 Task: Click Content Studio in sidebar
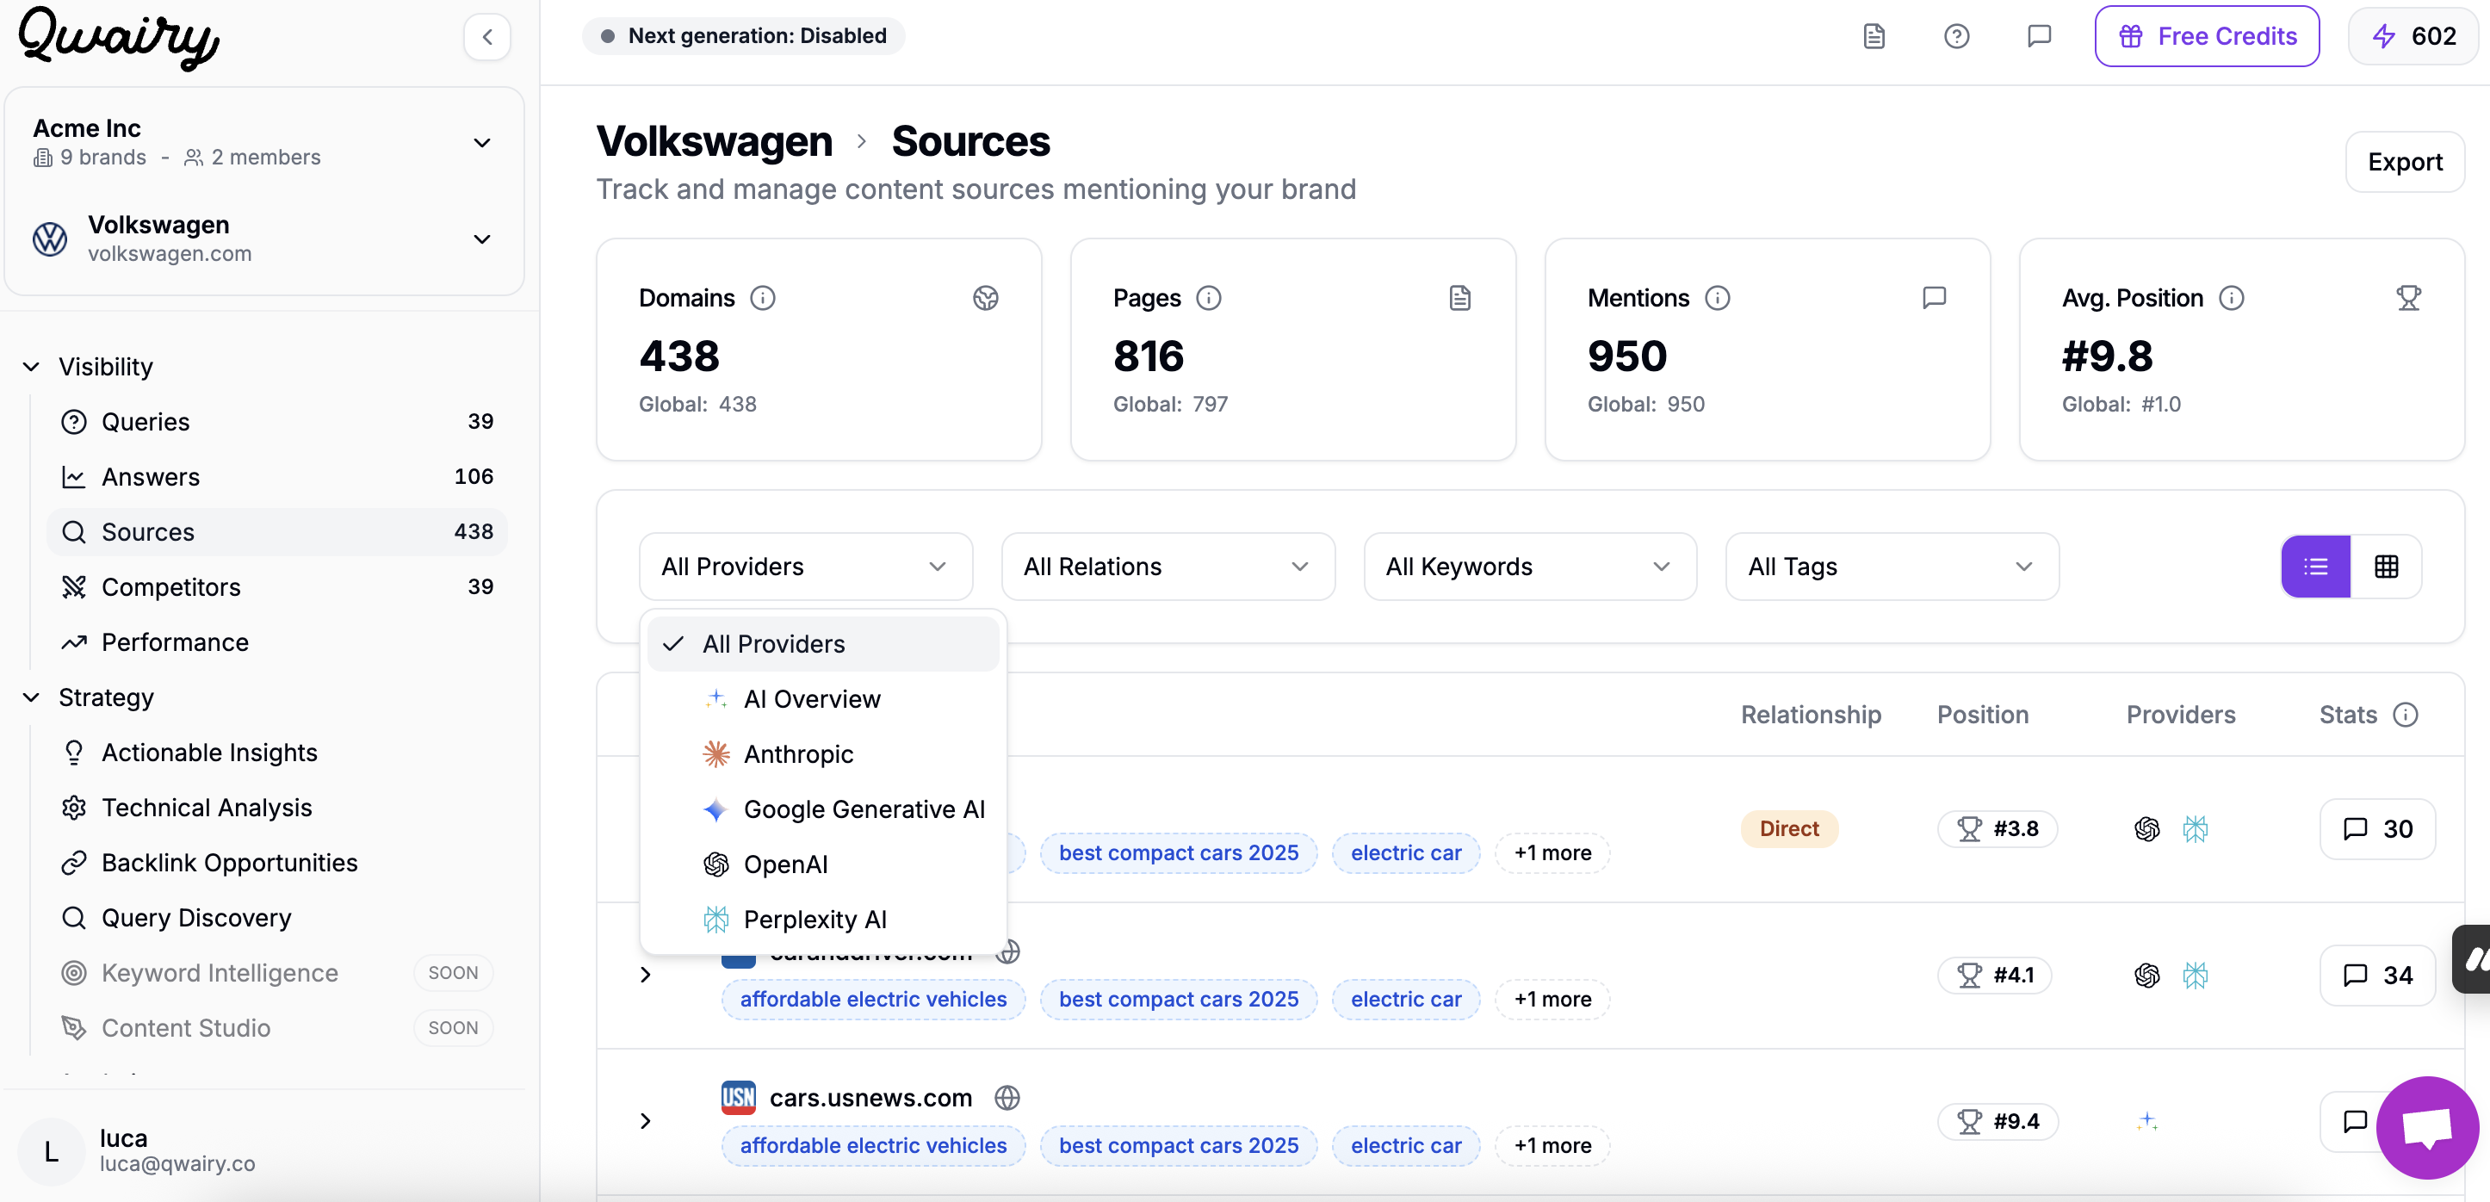(276, 1028)
